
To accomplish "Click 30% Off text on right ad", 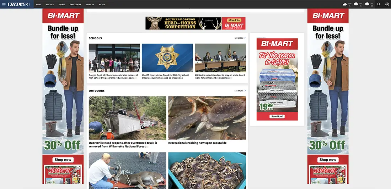I will pyautogui.click(x=327, y=145).
